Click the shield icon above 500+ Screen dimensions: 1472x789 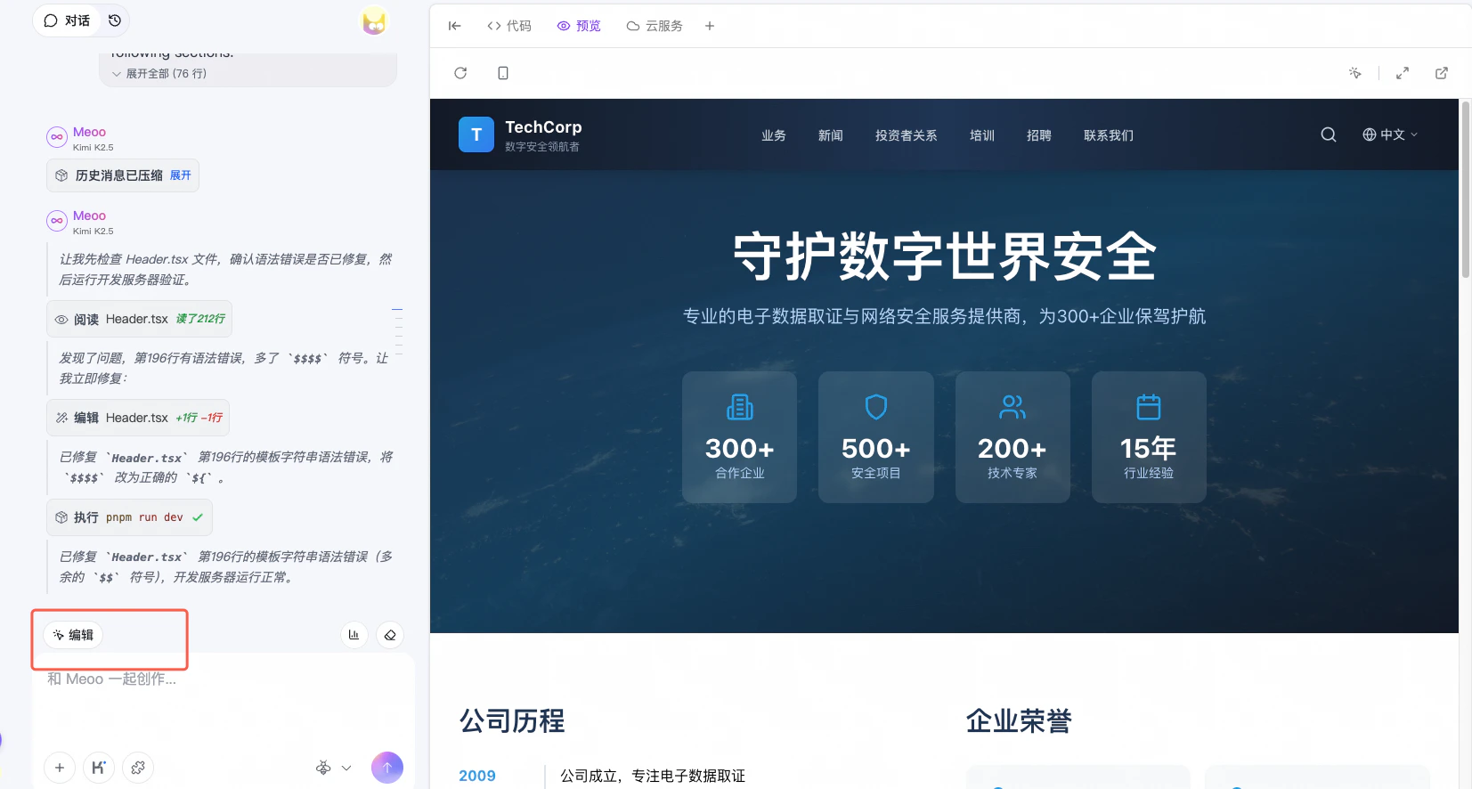click(x=876, y=407)
